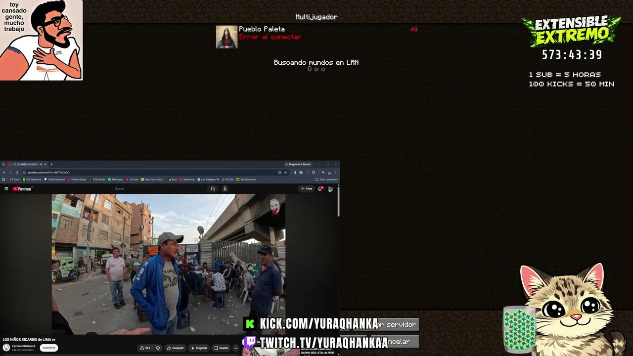Open the Kaya bookmark

click(173, 179)
